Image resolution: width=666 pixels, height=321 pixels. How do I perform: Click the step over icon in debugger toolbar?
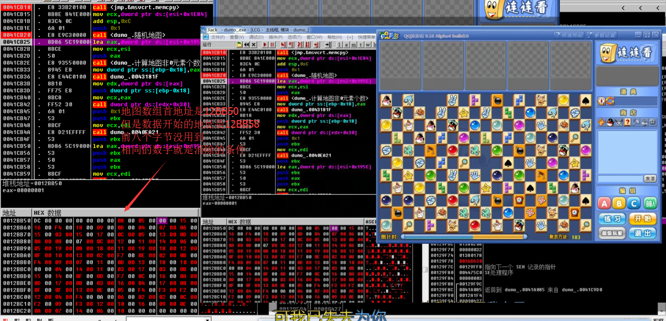(x=291, y=45)
